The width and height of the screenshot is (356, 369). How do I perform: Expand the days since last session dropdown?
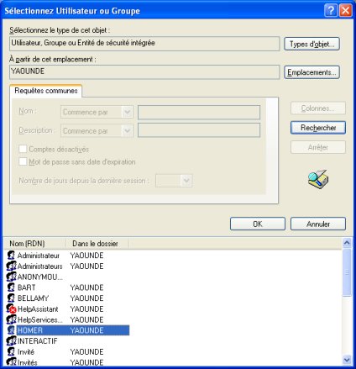click(174, 181)
